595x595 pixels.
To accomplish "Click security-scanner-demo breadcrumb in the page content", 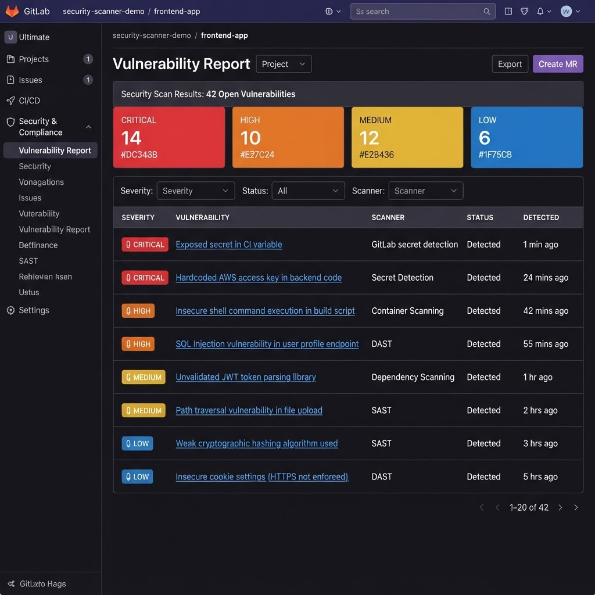I will pos(152,35).
